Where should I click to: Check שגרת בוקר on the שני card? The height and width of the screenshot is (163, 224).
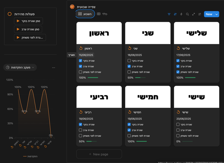click(129, 61)
